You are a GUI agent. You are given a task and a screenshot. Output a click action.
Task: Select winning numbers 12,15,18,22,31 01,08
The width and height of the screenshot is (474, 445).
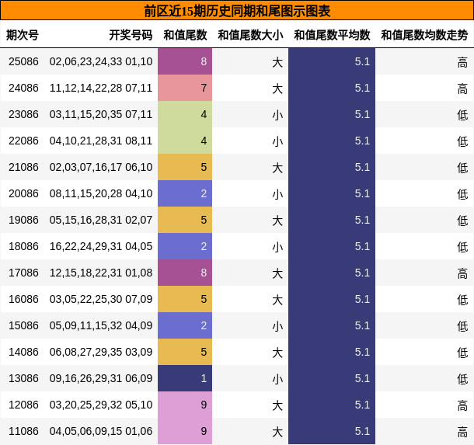click(101, 273)
